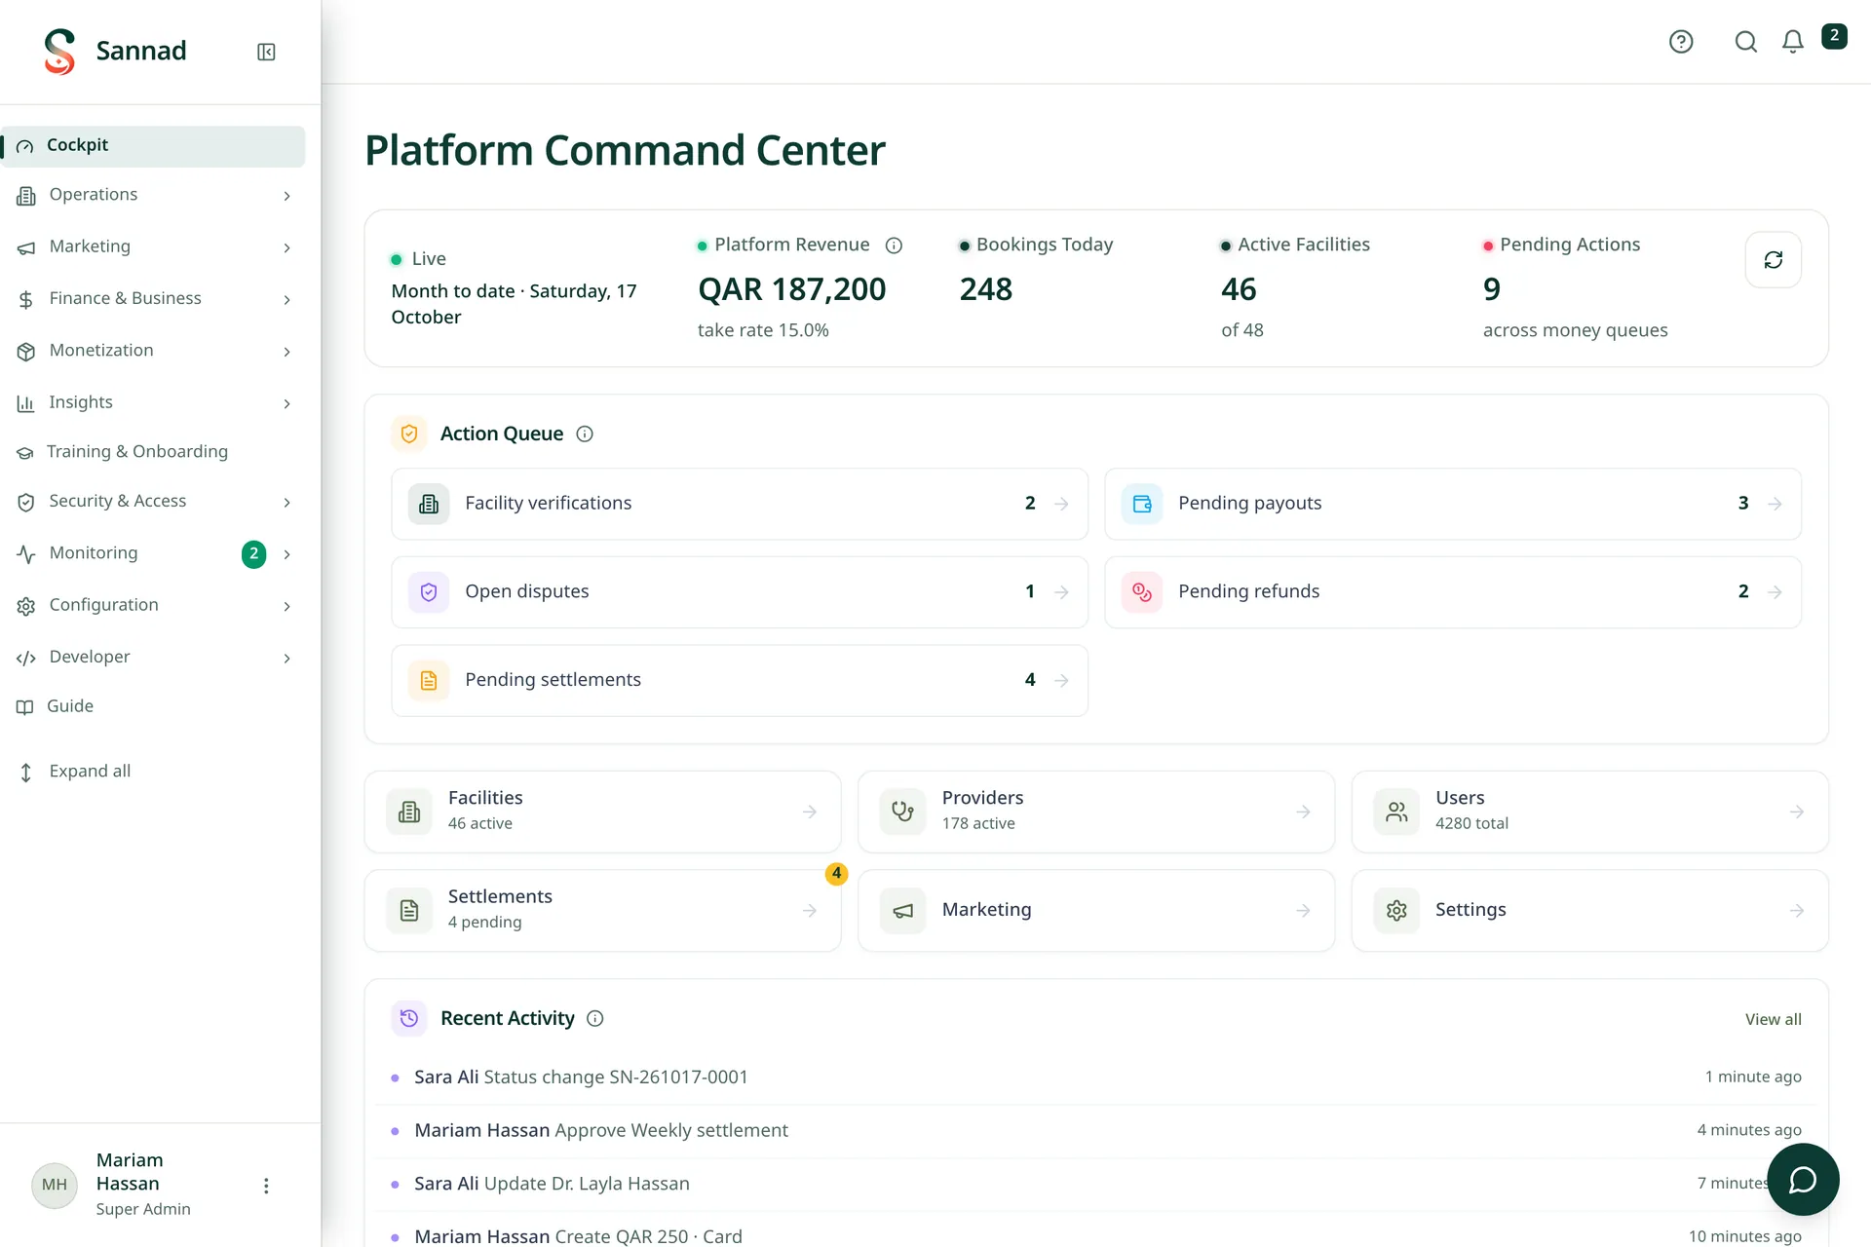This screenshot has height=1247, width=1871.
Task: View all recent activity
Action: [x=1773, y=1019]
